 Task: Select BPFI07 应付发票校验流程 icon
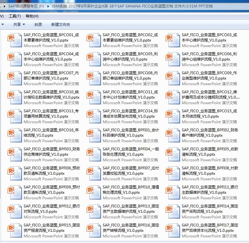tap(94, 173)
